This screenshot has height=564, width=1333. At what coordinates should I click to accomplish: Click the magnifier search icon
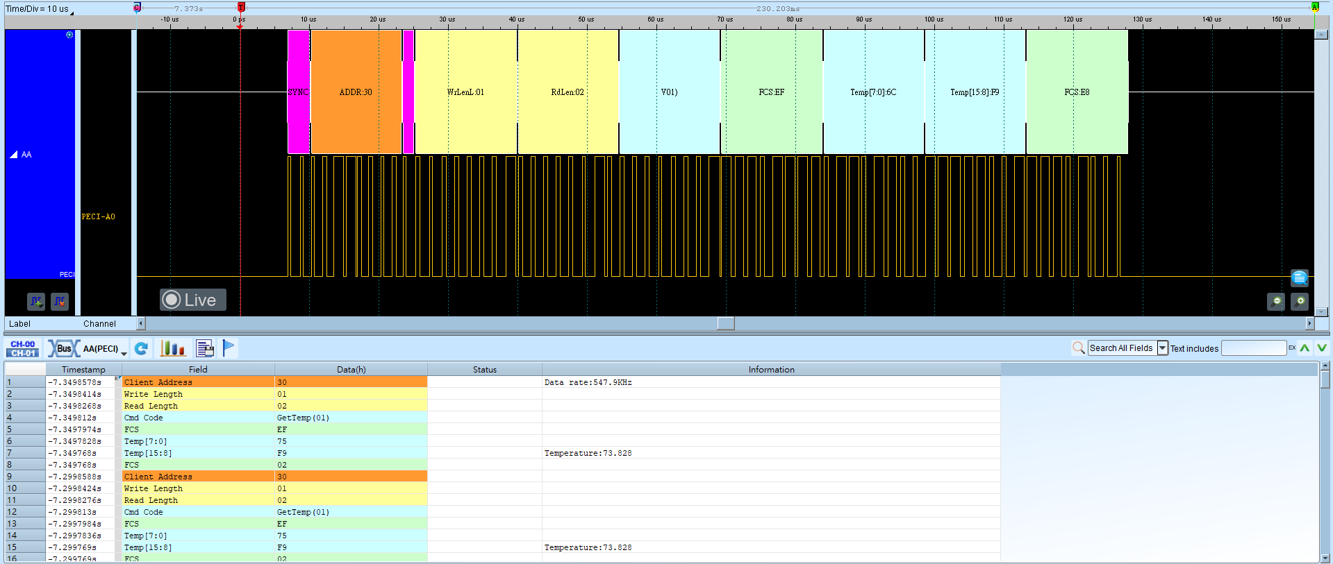[x=1078, y=348]
